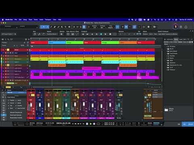Click the Mix button at bottom right
This screenshot has width=194, height=145.
tap(184, 124)
